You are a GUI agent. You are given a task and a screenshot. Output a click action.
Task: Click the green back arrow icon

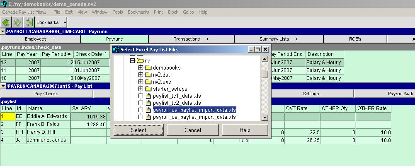click(x=6, y=22)
